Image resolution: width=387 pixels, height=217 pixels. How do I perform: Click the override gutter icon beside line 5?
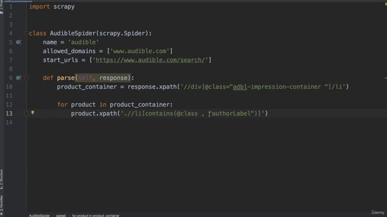[x=18, y=42]
